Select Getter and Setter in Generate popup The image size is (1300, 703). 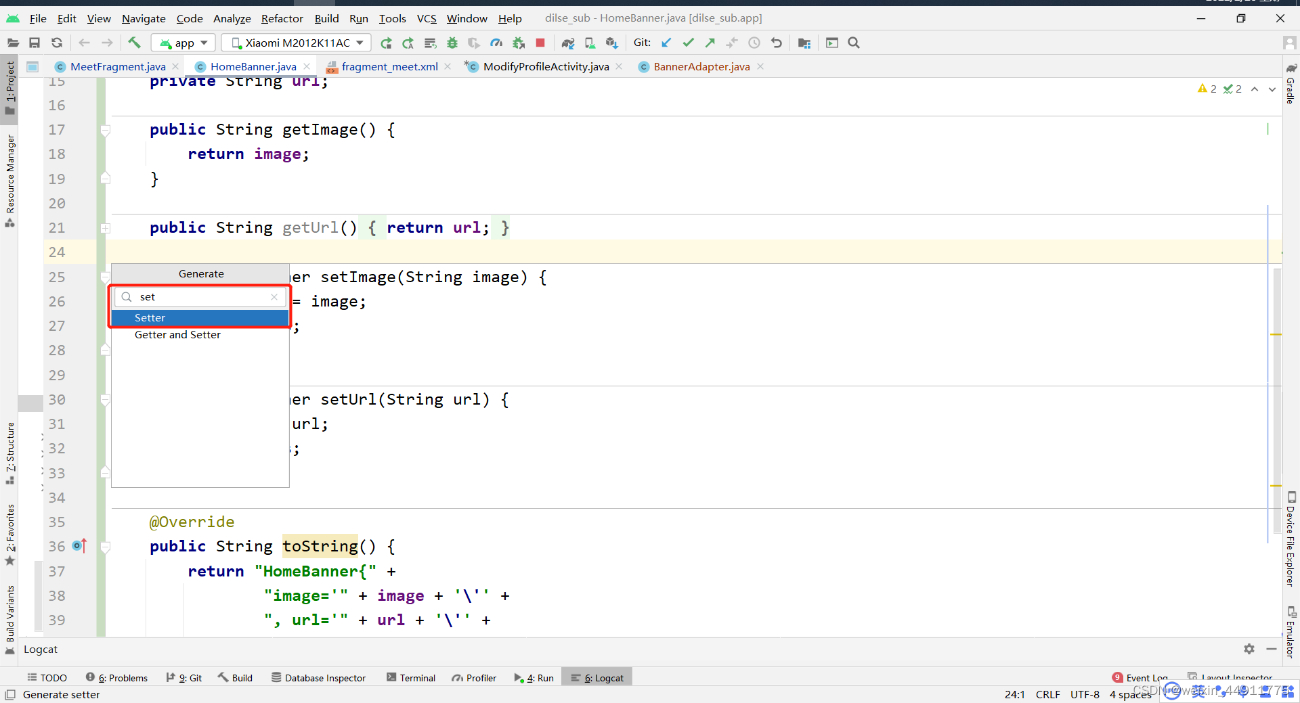[x=200, y=335]
